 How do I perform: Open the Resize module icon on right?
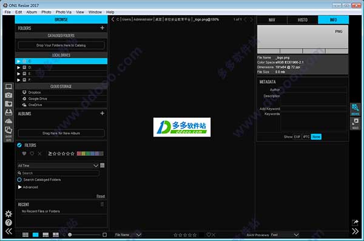click(x=355, y=124)
